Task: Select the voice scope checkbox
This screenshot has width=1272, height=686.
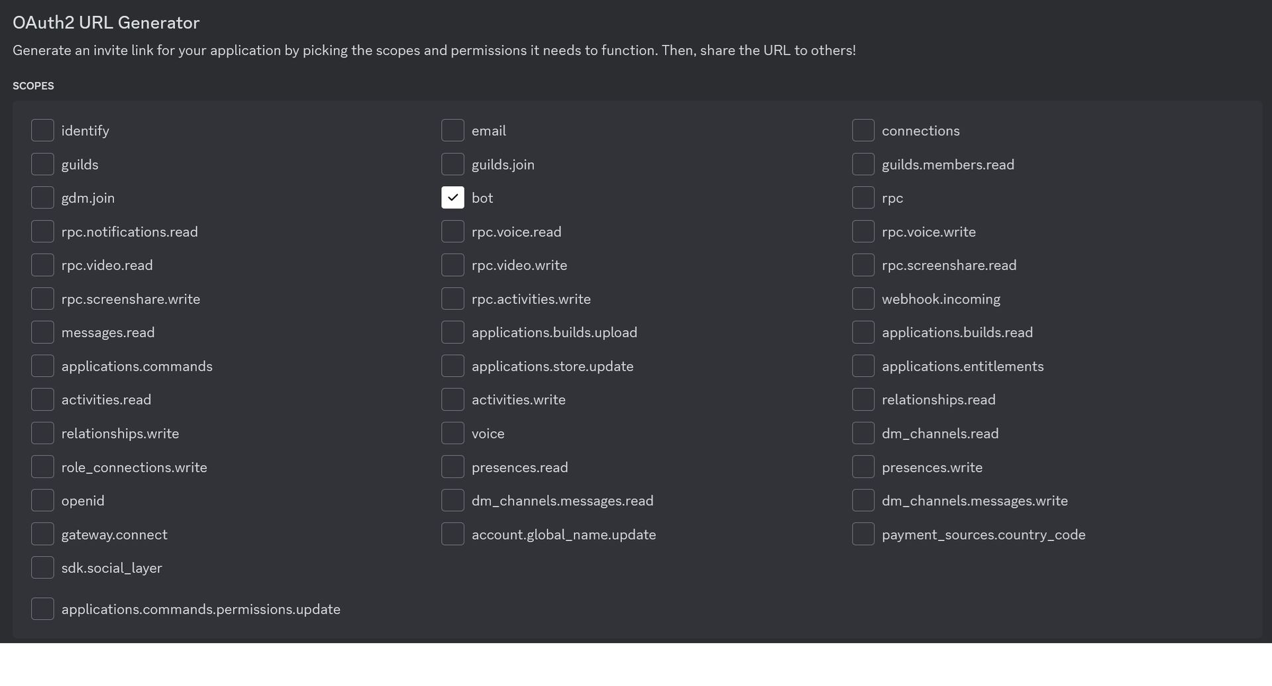Action: click(452, 433)
